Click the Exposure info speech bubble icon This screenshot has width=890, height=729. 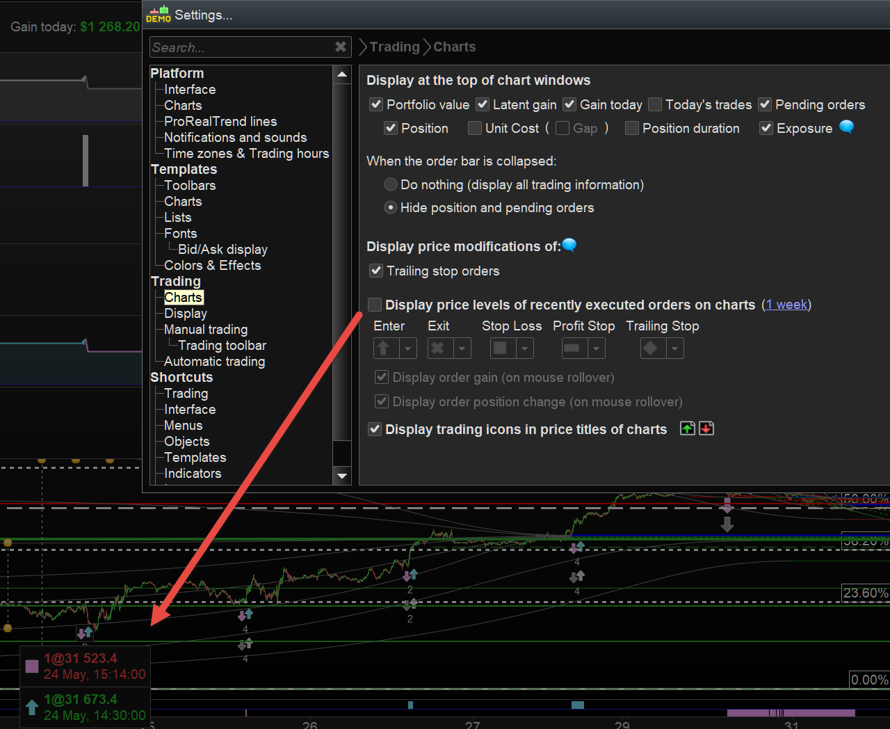tap(846, 127)
